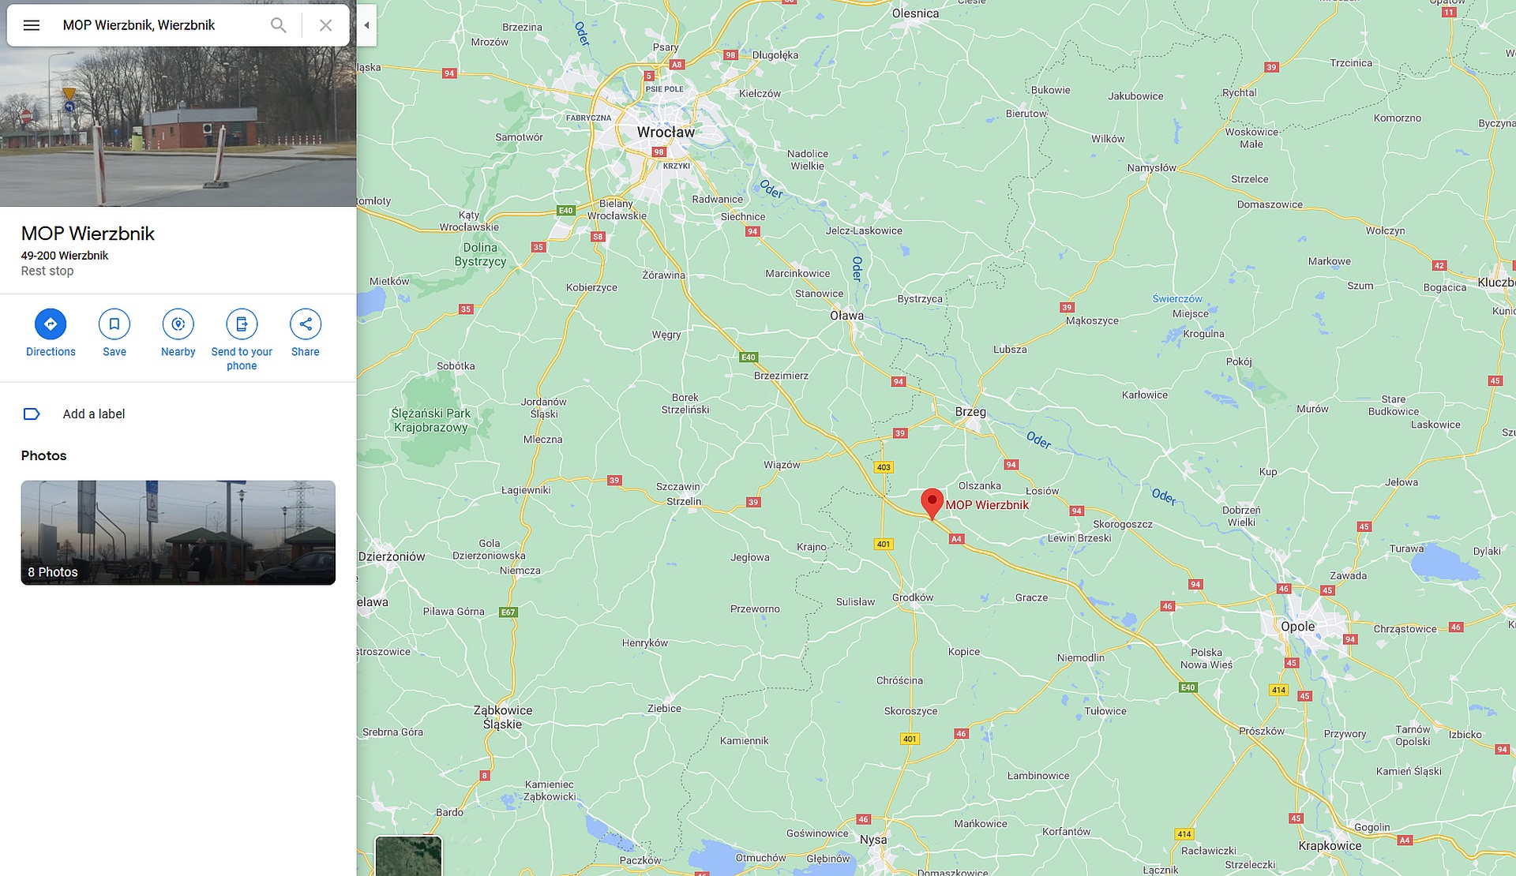Click the Brzeg town label
The height and width of the screenshot is (876, 1516).
tap(970, 412)
